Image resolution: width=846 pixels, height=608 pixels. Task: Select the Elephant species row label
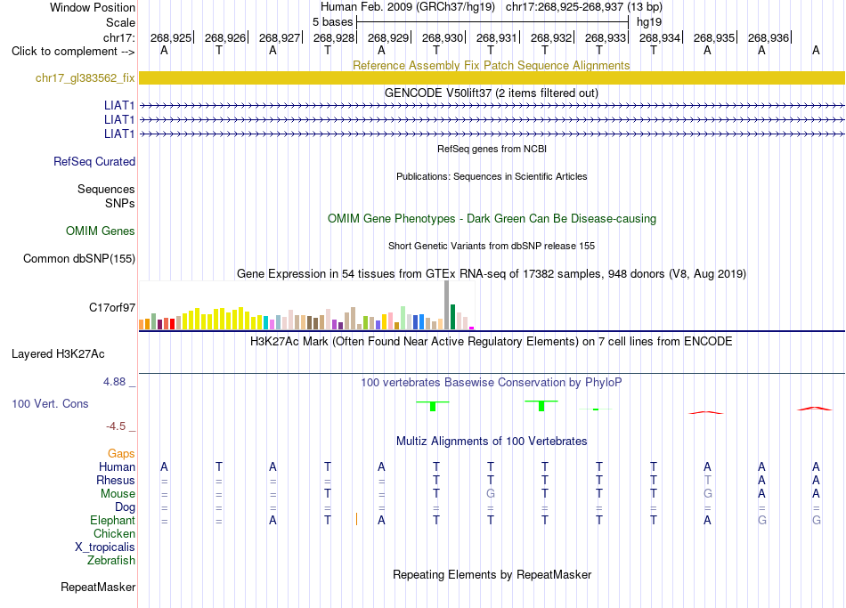click(112, 520)
